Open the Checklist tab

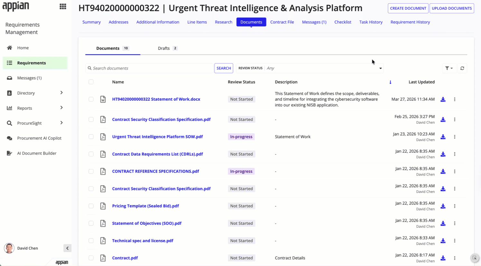point(343,22)
